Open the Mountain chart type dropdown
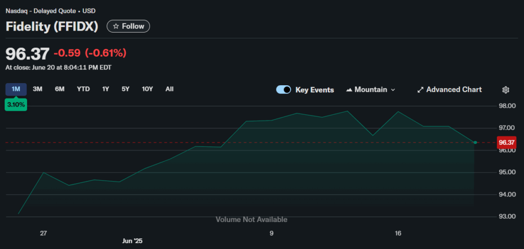Screen dimensions: 524x249 coord(370,90)
